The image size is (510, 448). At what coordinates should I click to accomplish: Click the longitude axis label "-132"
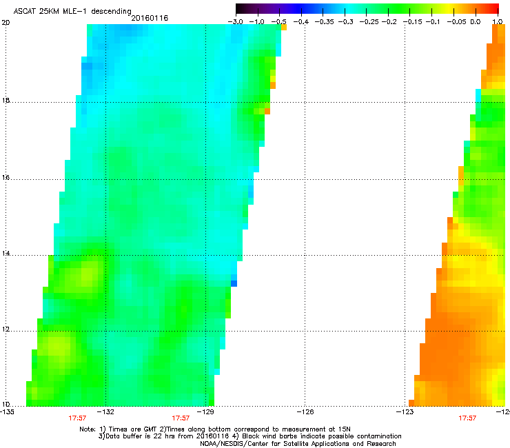click(105, 412)
